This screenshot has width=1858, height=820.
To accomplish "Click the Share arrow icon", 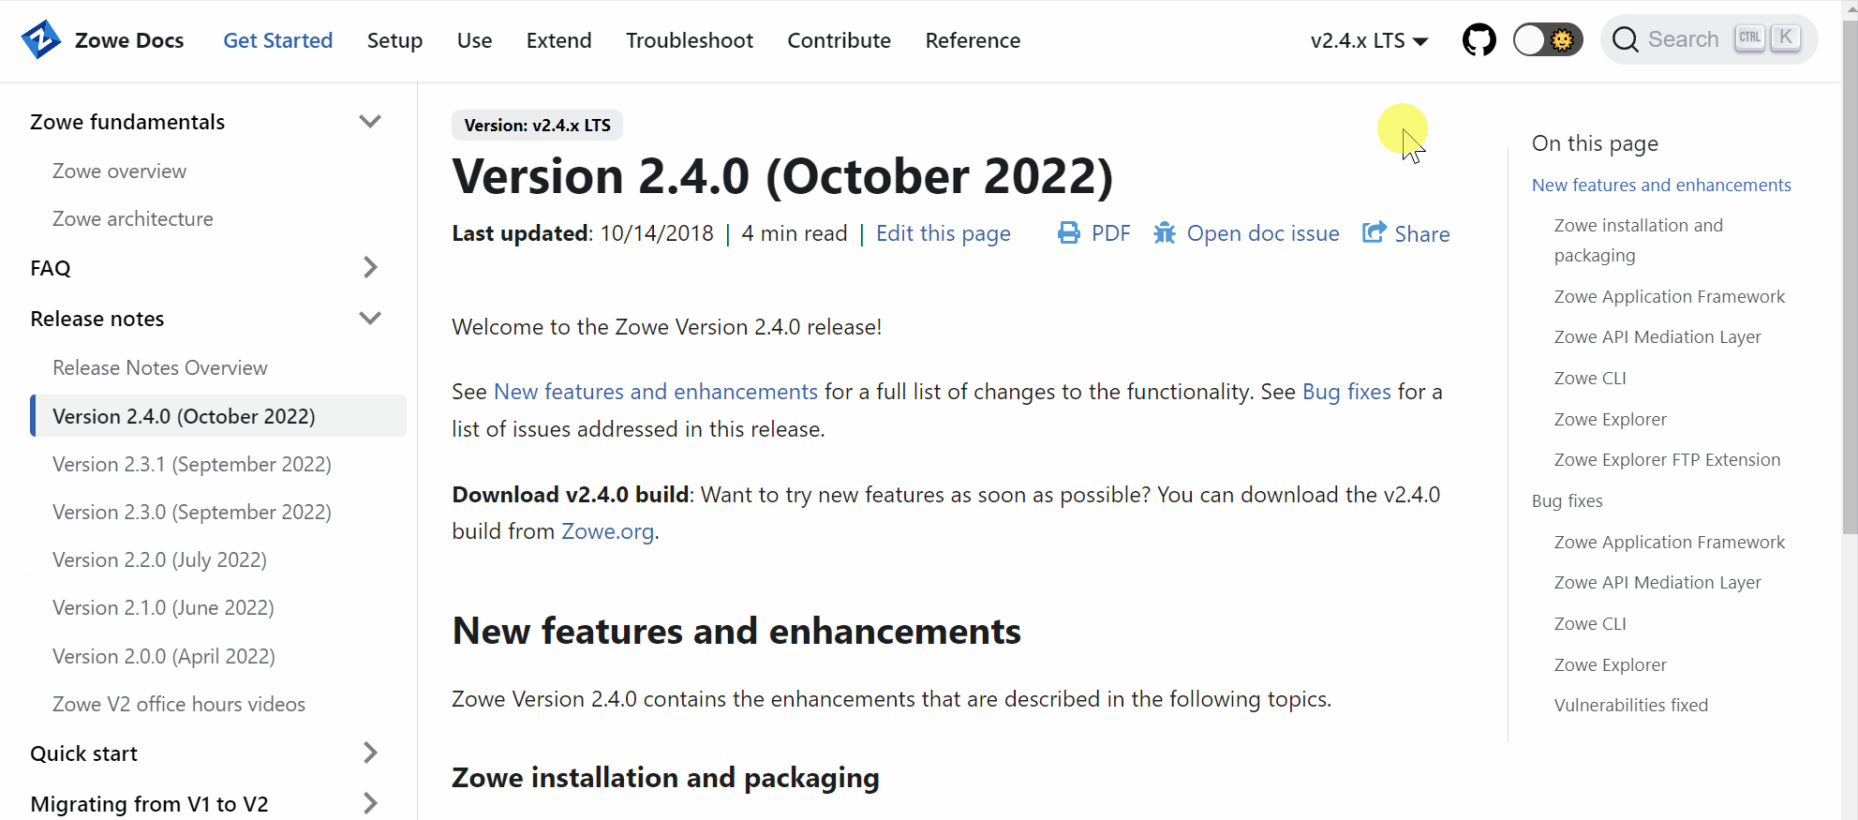I will tap(1374, 233).
